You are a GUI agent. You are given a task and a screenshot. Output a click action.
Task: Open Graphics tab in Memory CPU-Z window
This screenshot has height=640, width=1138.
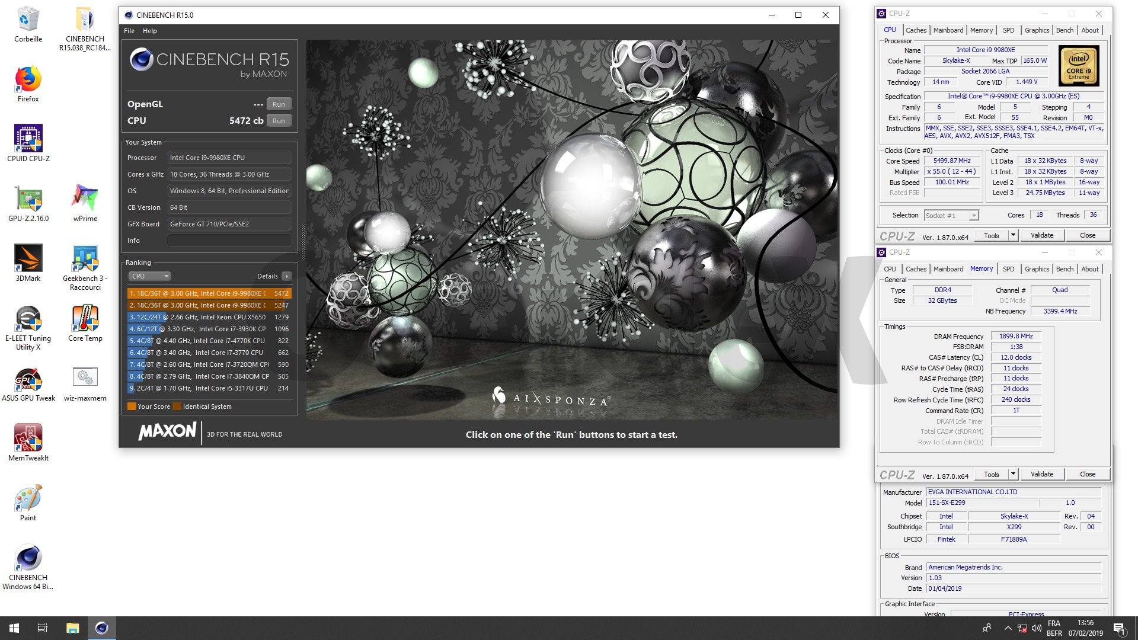click(1037, 269)
